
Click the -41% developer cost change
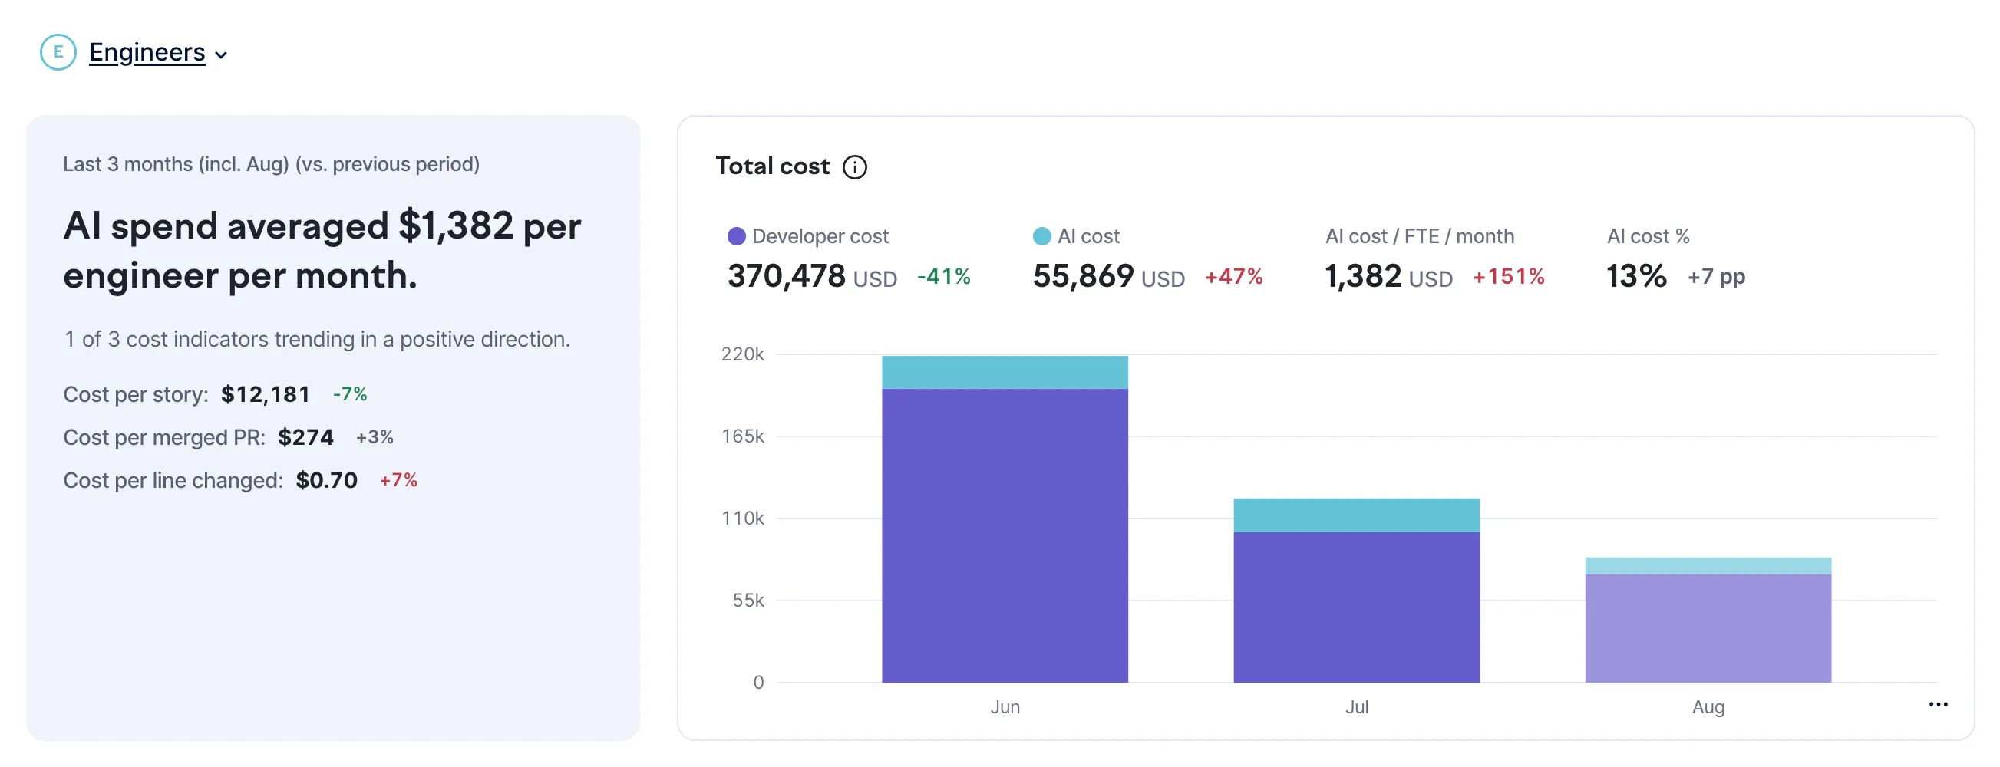point(943,276)
